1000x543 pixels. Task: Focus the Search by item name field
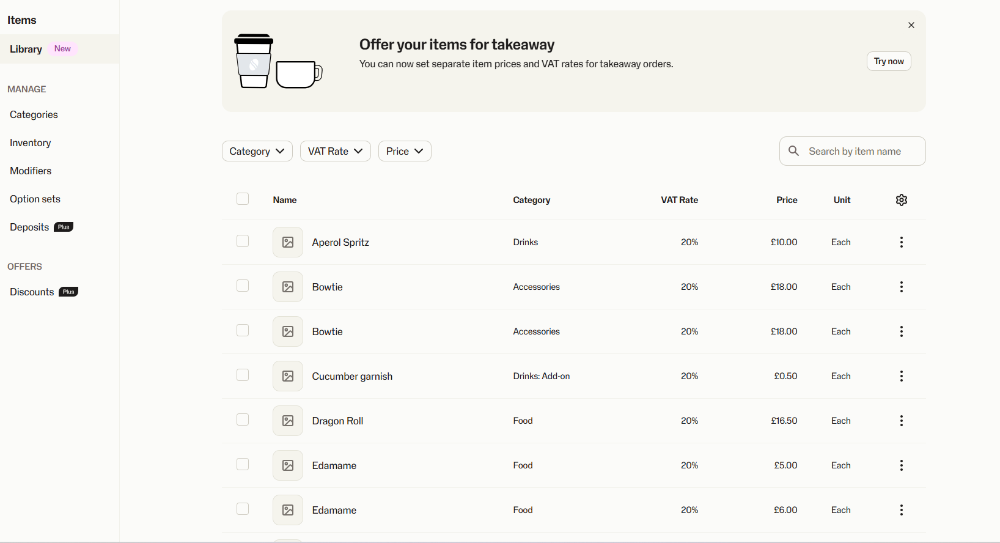853,151
